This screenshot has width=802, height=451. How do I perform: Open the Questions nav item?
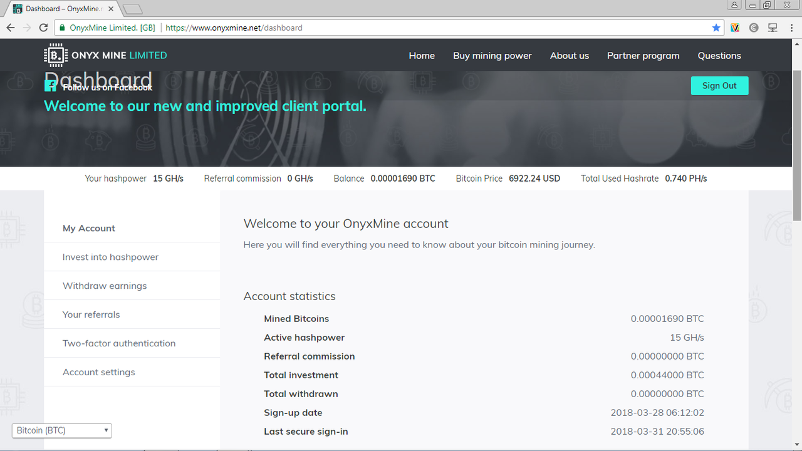click(x=719, y=55)
